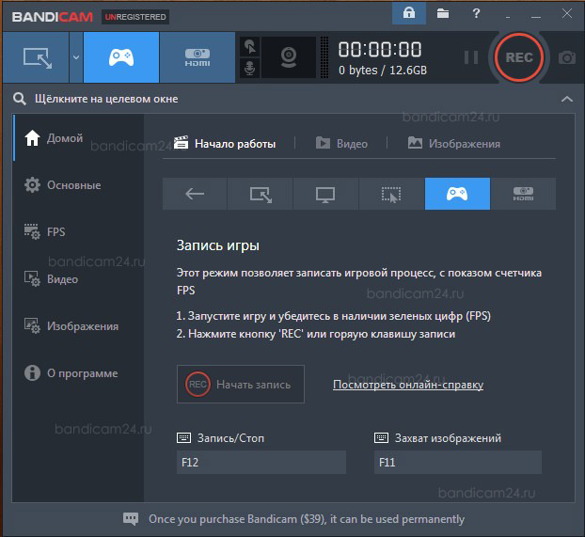
Task: Select game recording mode in top toolbar
Action: pos(121,57)
